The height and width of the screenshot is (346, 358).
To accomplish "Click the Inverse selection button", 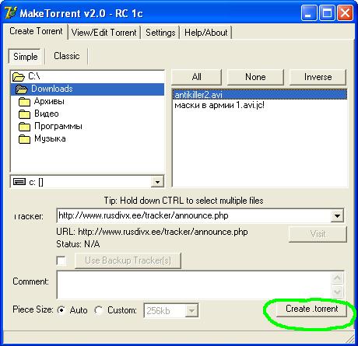I will [x=318, y=77].
